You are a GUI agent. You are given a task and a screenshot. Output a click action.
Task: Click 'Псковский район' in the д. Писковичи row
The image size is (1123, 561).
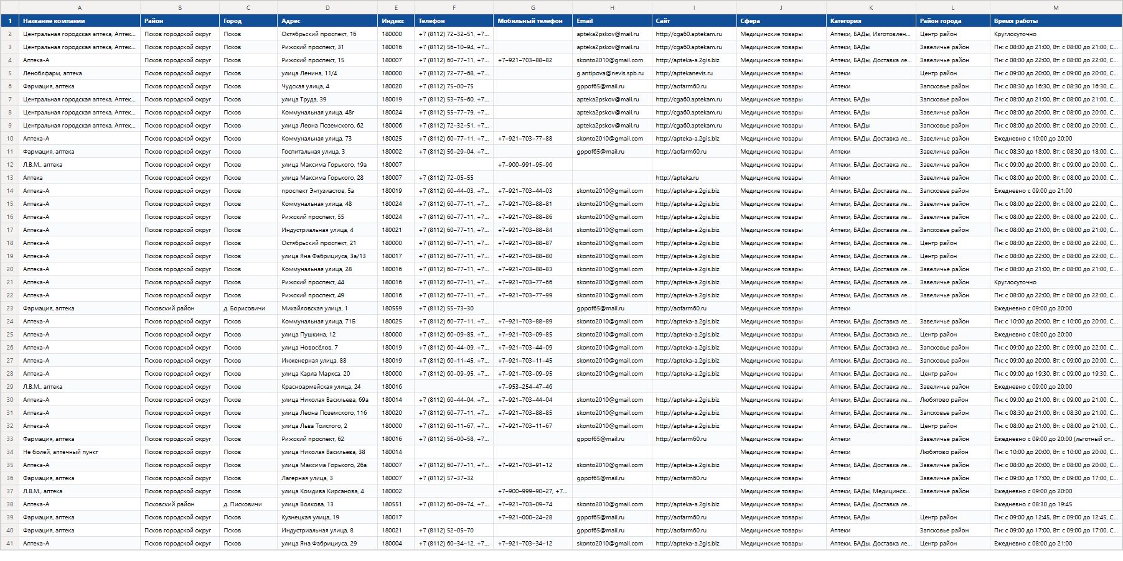pyautogui.click(x=180, y=504)
